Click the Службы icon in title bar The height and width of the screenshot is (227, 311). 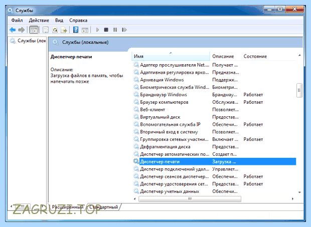tap(11, 11)
